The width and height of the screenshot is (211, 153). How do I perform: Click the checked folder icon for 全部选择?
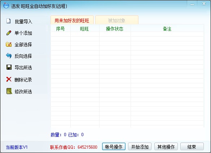[x=9, y=44]
